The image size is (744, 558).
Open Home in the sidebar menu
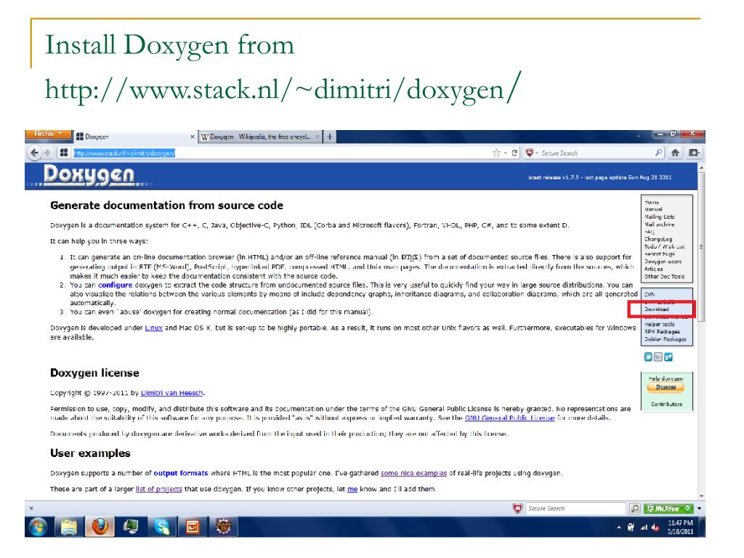pos(652,202)
